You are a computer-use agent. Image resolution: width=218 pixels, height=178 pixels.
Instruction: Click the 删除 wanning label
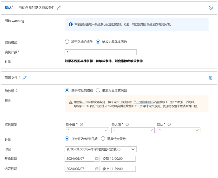(14, 21)
